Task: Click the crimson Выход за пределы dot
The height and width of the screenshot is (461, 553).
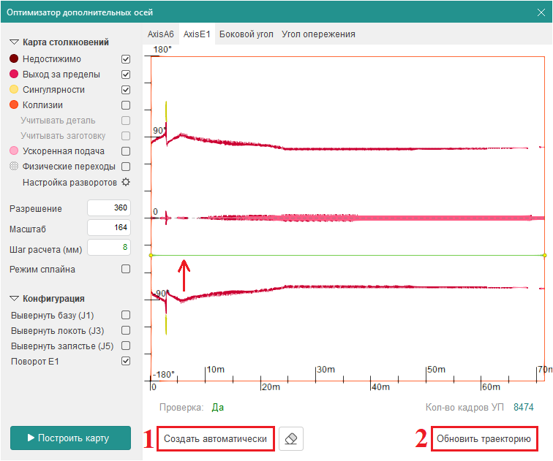Action: [14, 75]
